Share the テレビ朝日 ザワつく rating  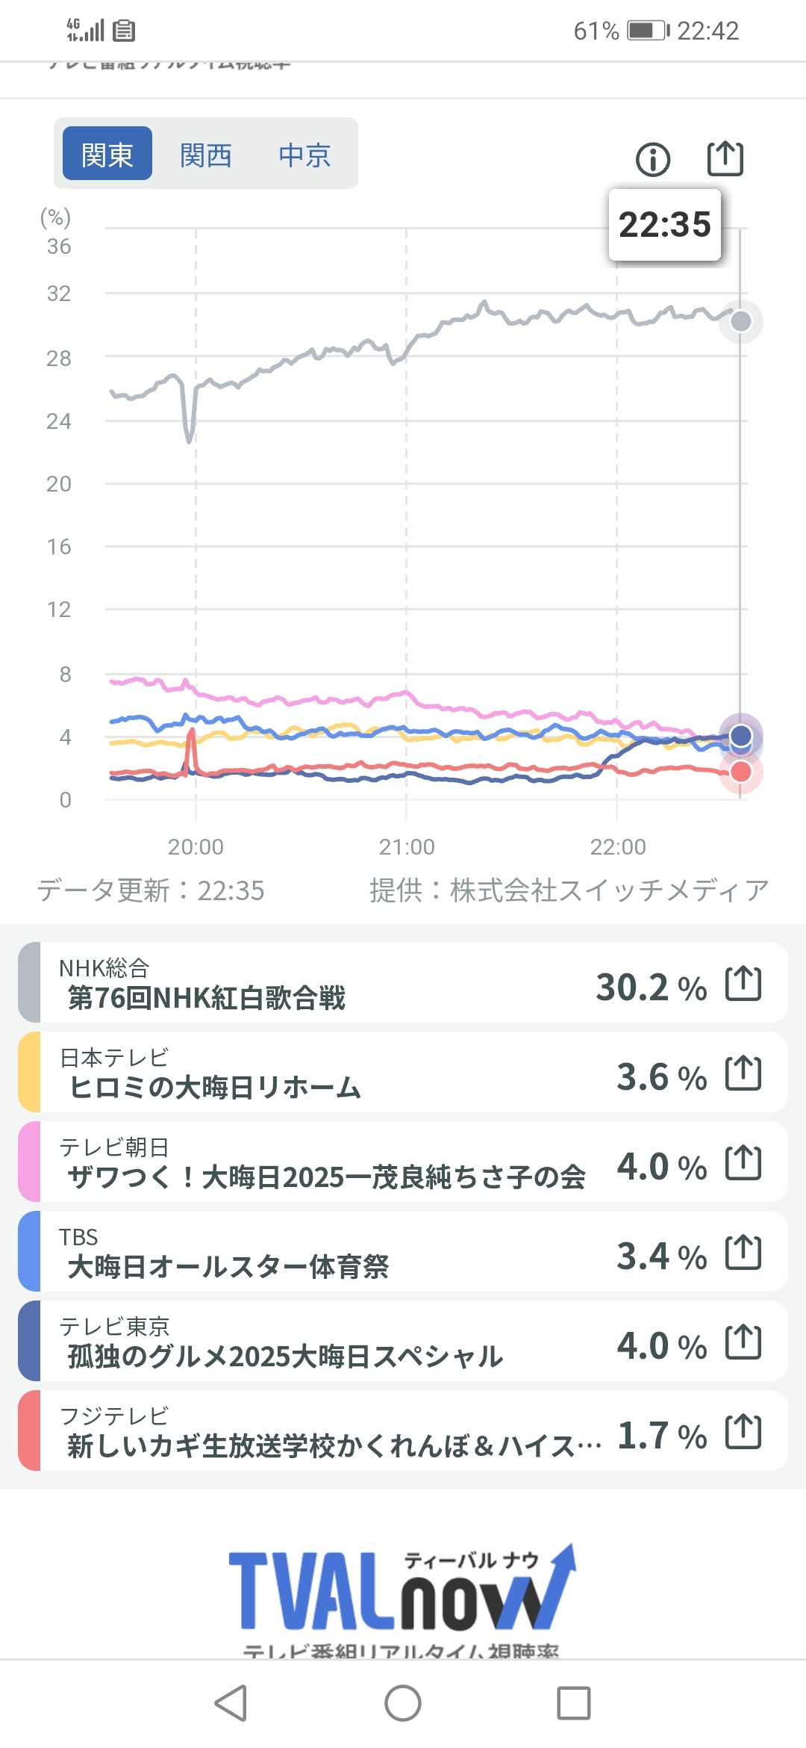[x=743, y=1162]
